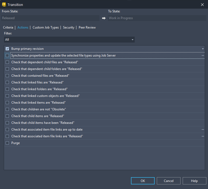Uncheck Bump primary revision
Screen dimensions: 208x189
tap(7, 49)
